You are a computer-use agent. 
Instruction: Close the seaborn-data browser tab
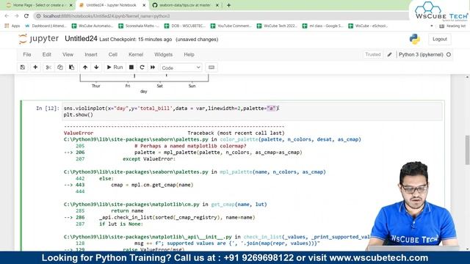coord(217,5)
